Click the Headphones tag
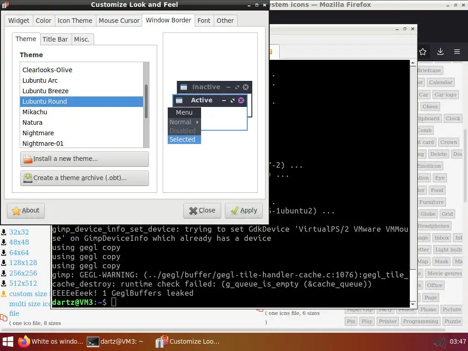468x351 pixels. (433, 226)
